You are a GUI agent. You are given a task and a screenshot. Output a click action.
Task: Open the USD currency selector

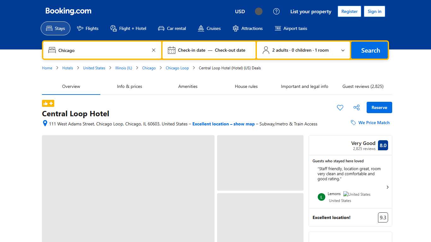[x=240, y=11]
